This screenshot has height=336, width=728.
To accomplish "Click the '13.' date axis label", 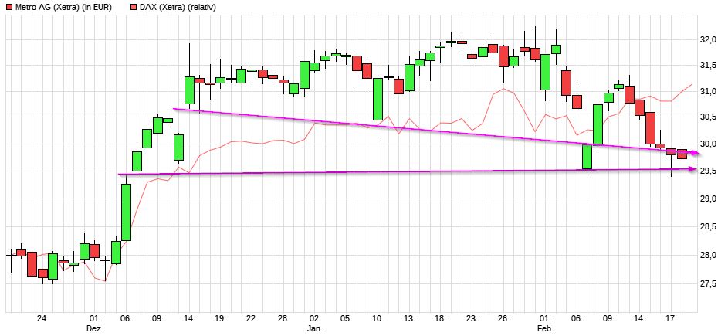I will pos(409,319).
